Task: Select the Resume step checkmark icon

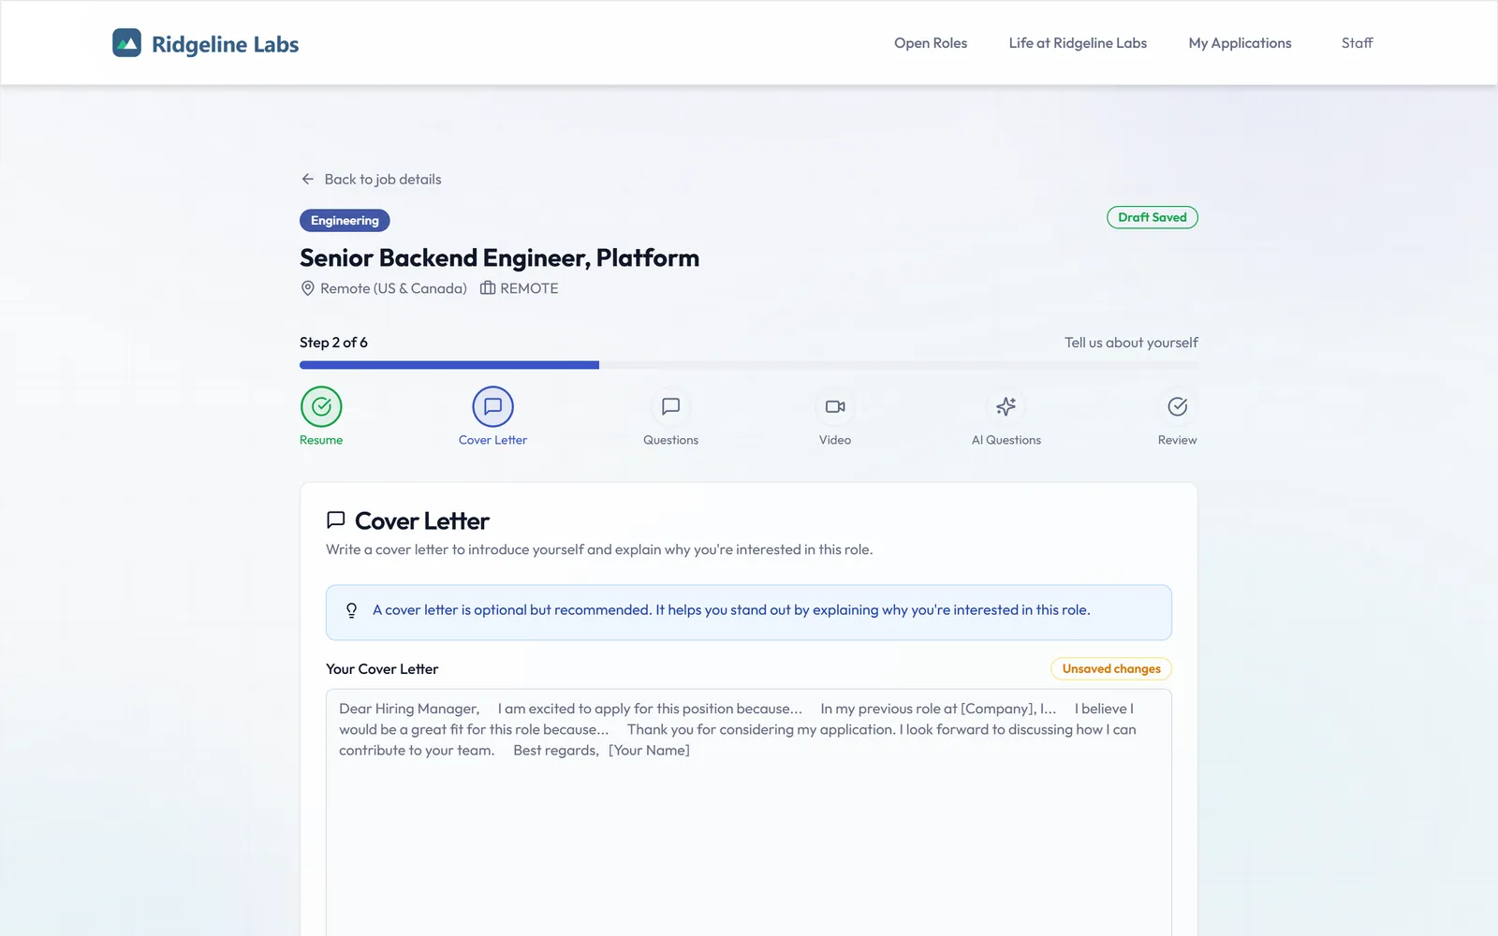Action: [321, 406]
